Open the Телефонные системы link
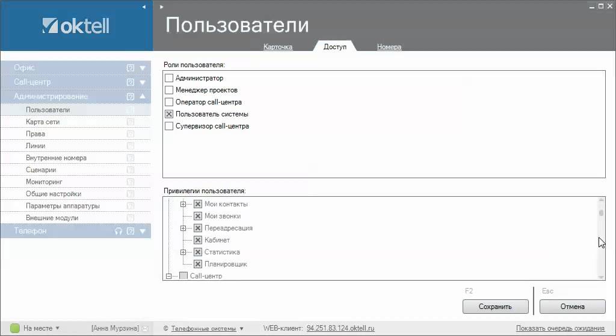616x336 pixels. [203, 329]
